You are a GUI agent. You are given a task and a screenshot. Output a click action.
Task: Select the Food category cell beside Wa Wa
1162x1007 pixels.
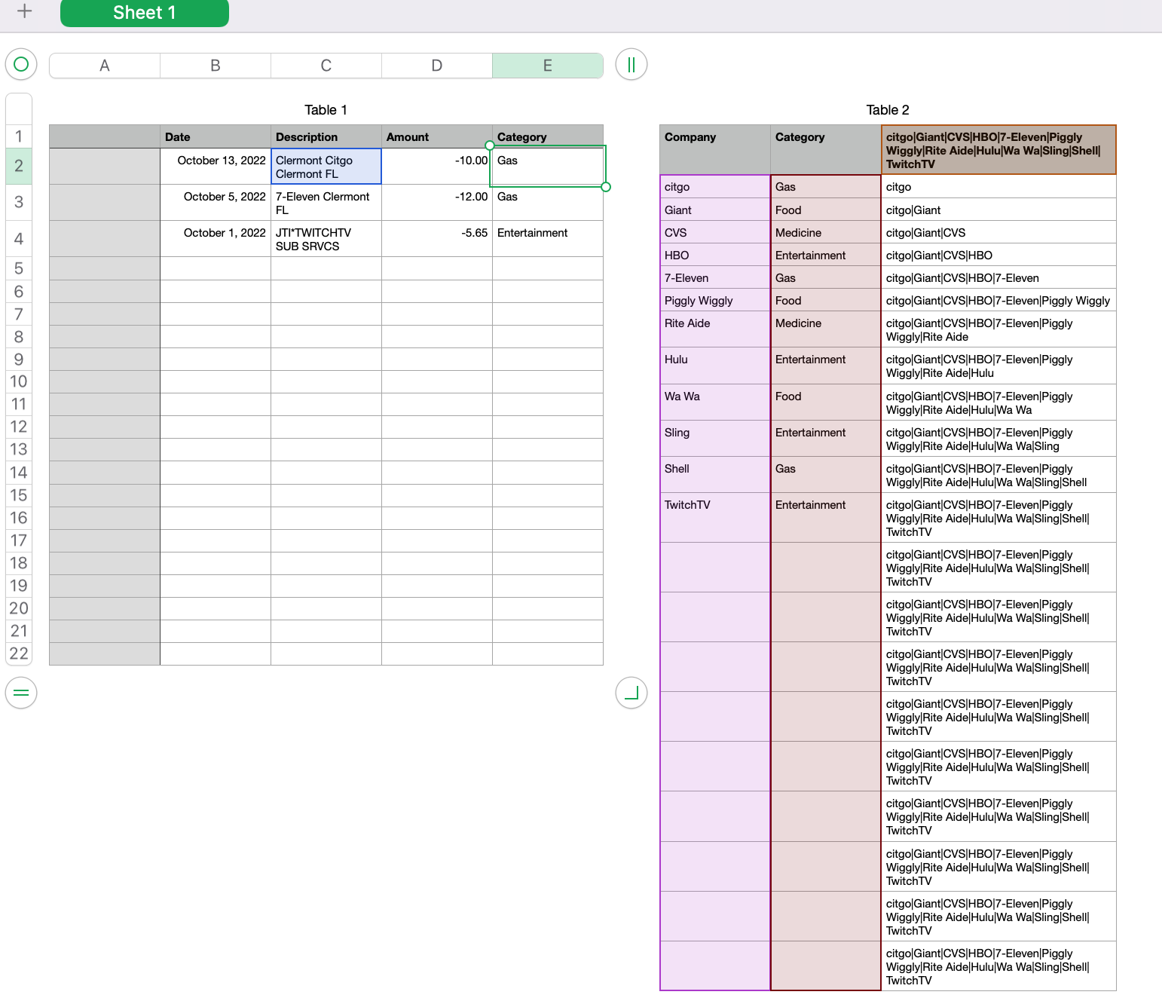tap(826, 402)
